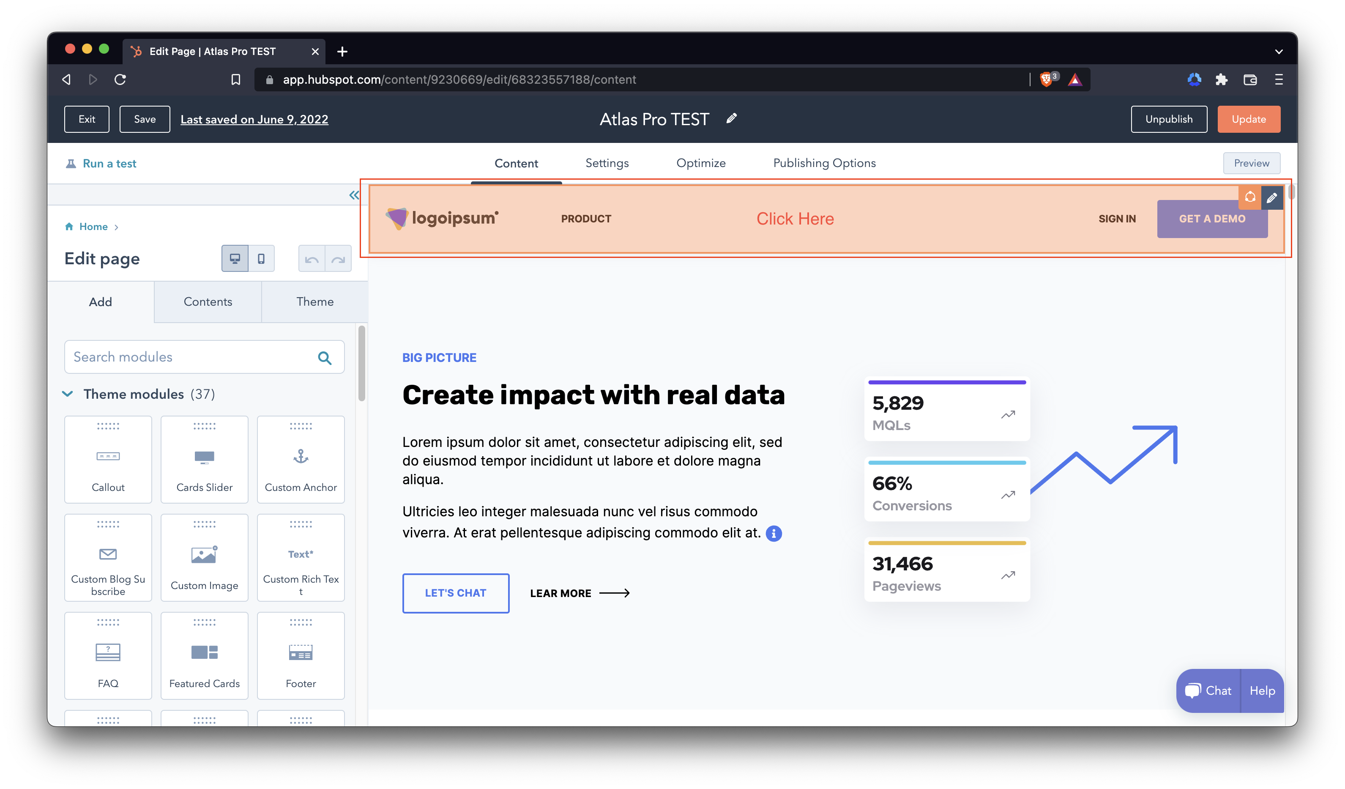Image resolution: width=1345 pixels, height=789 pixels.
Task: Open the browser wallet icon
Action: click(x=1250, y=79)
